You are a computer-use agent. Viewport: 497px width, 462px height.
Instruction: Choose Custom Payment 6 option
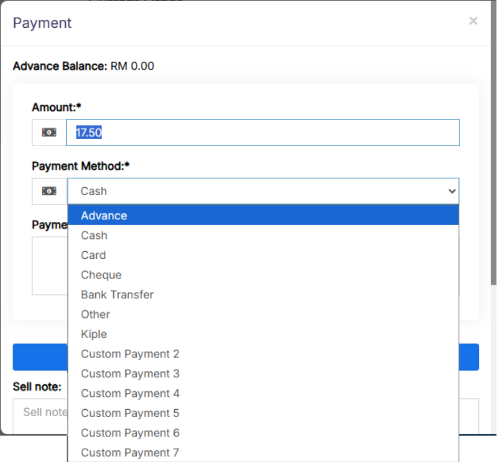pyautogui.click(x=130, y=433)
